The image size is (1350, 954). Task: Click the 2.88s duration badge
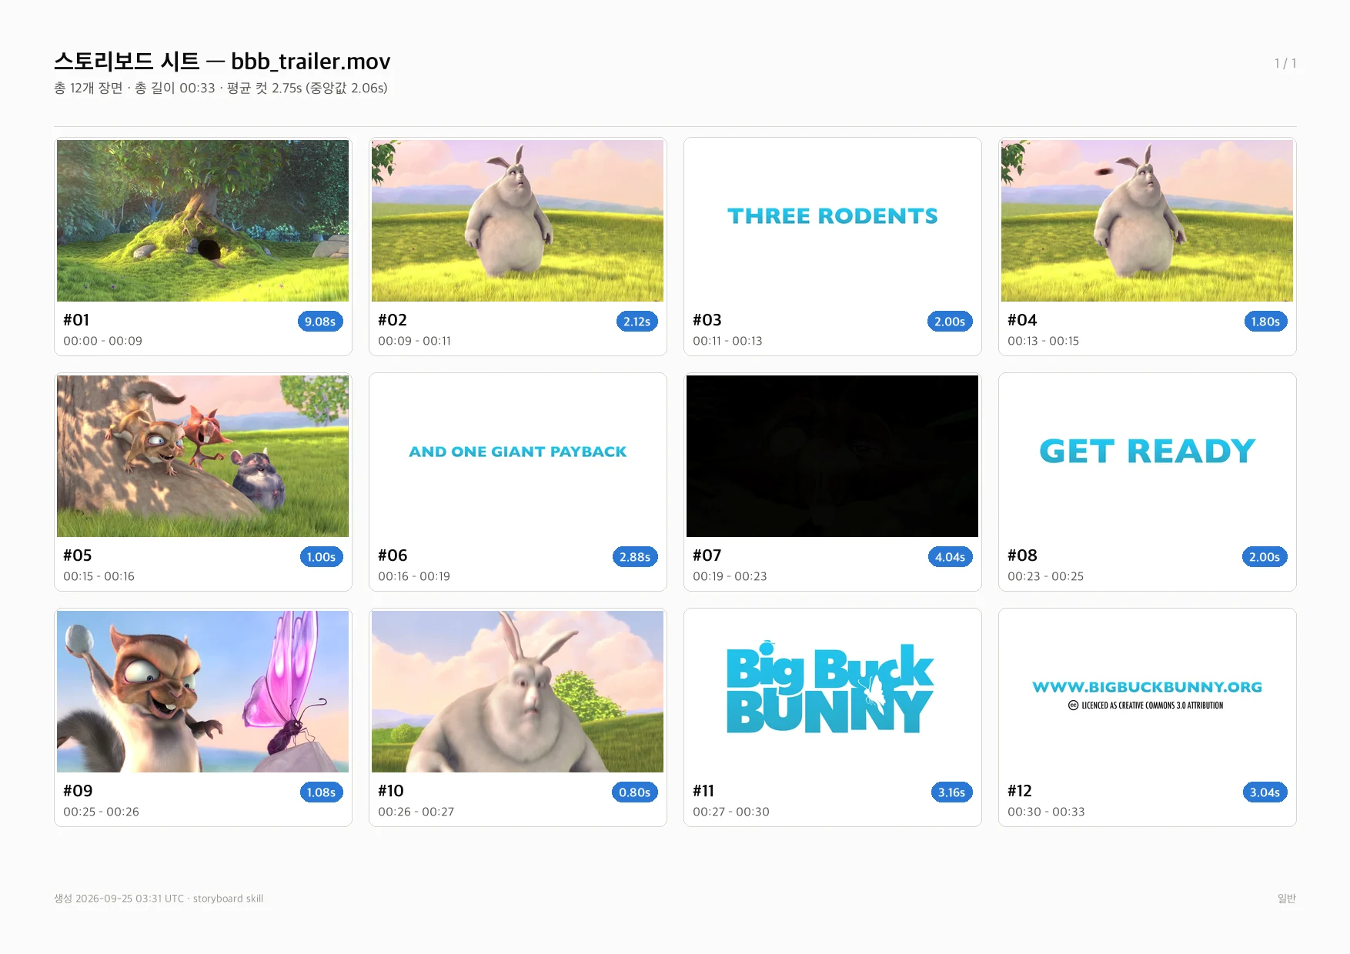coord(635,557)
